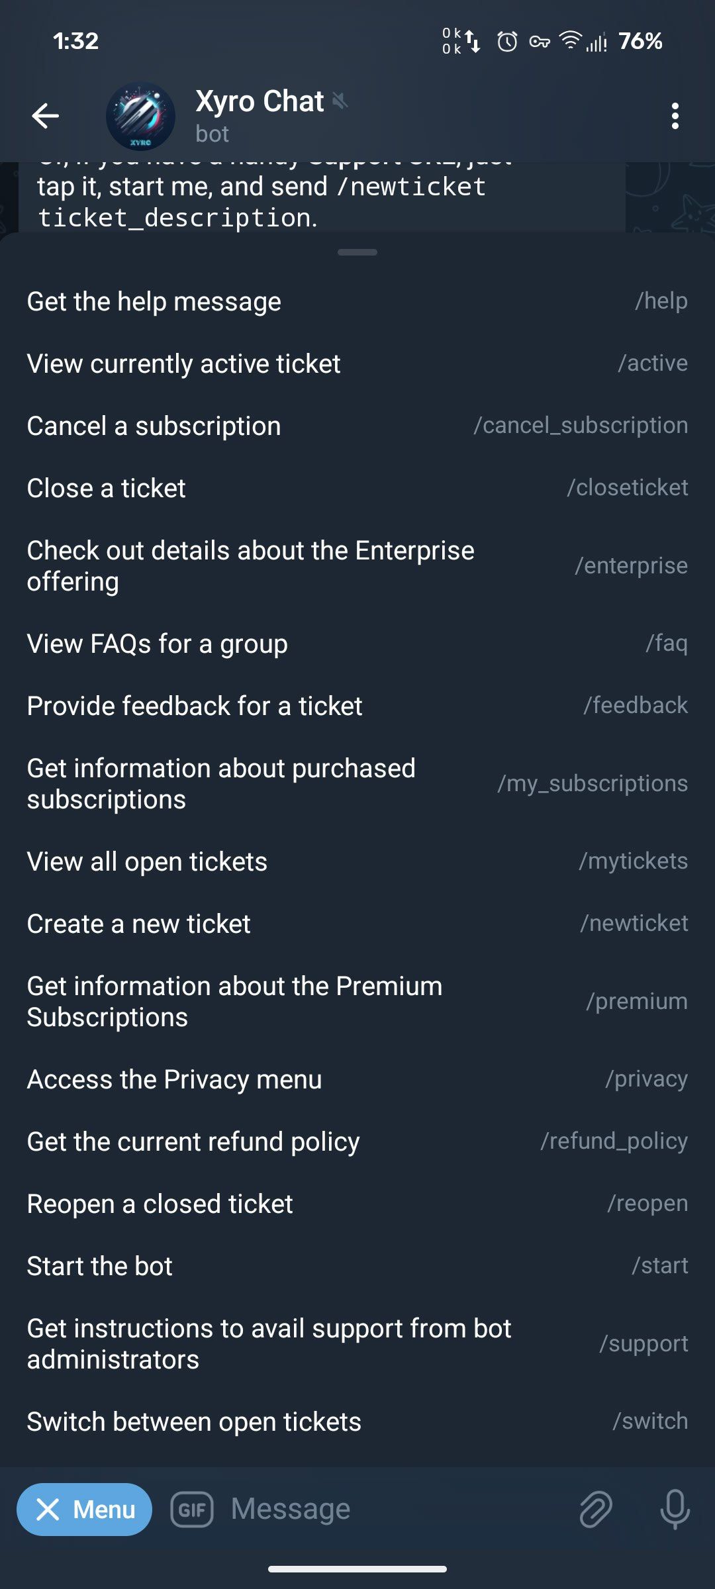Select the /refund_policy command
This screenshot has height=1589, width=715.
358,1141
